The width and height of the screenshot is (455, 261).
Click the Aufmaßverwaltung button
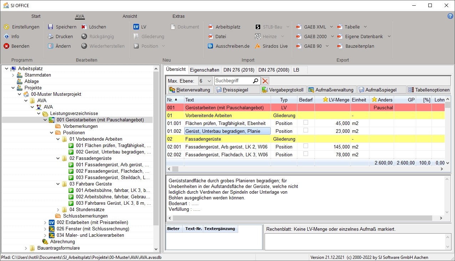click(x=331, y=90)
